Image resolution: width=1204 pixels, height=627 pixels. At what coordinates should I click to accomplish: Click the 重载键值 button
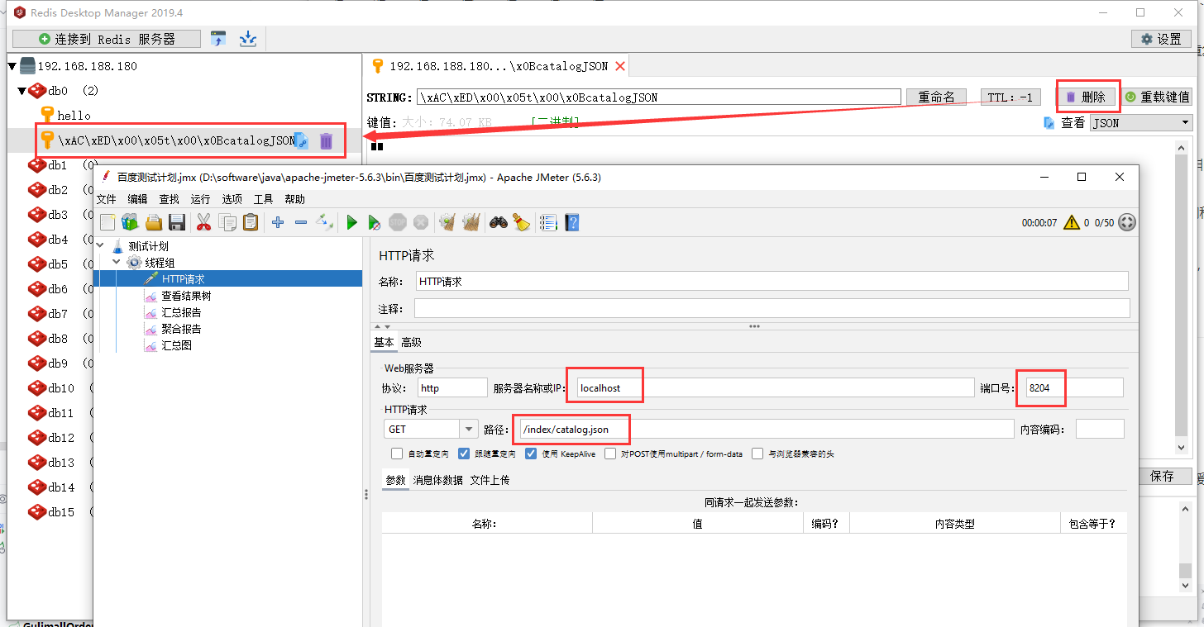tap(1157, 97)
